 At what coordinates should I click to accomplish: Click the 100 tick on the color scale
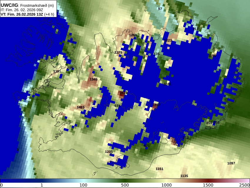click(x=84, y=185)
